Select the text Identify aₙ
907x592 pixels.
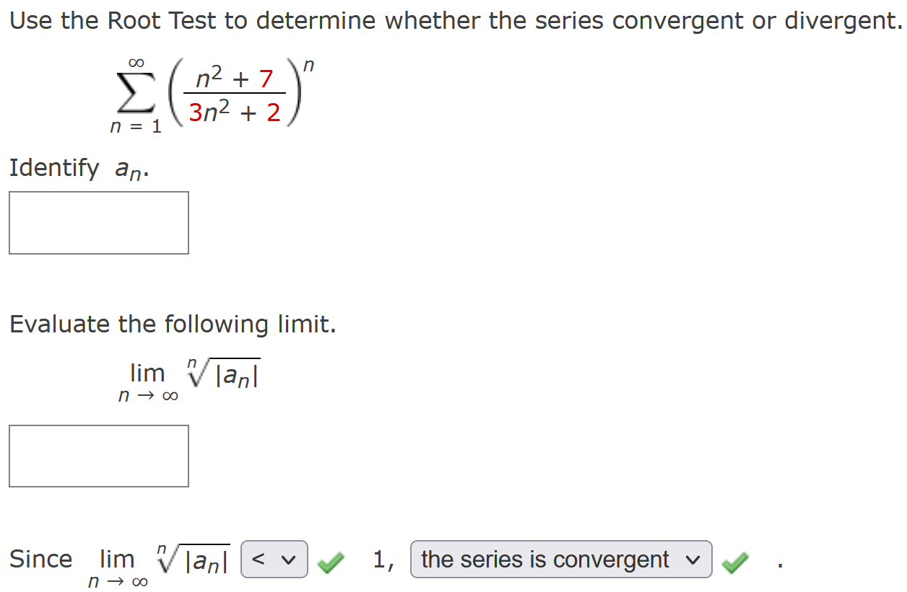(77, 167)
